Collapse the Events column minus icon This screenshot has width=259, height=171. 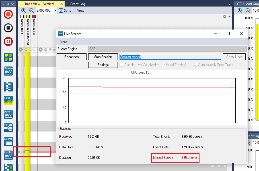click(46, 50)
